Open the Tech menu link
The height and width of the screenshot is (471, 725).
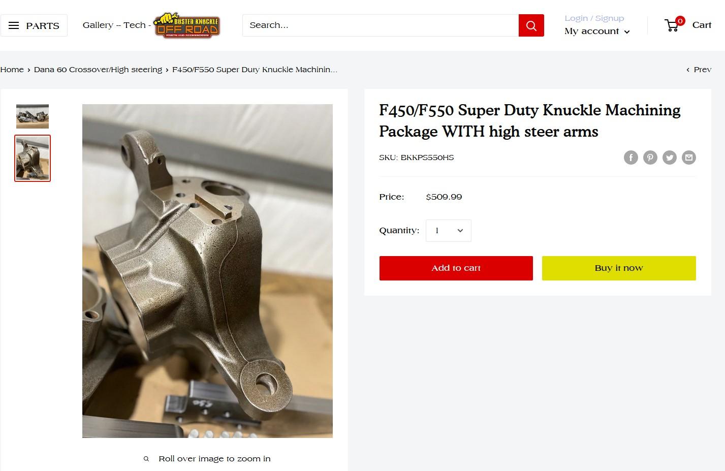click(x=134, y=25)
